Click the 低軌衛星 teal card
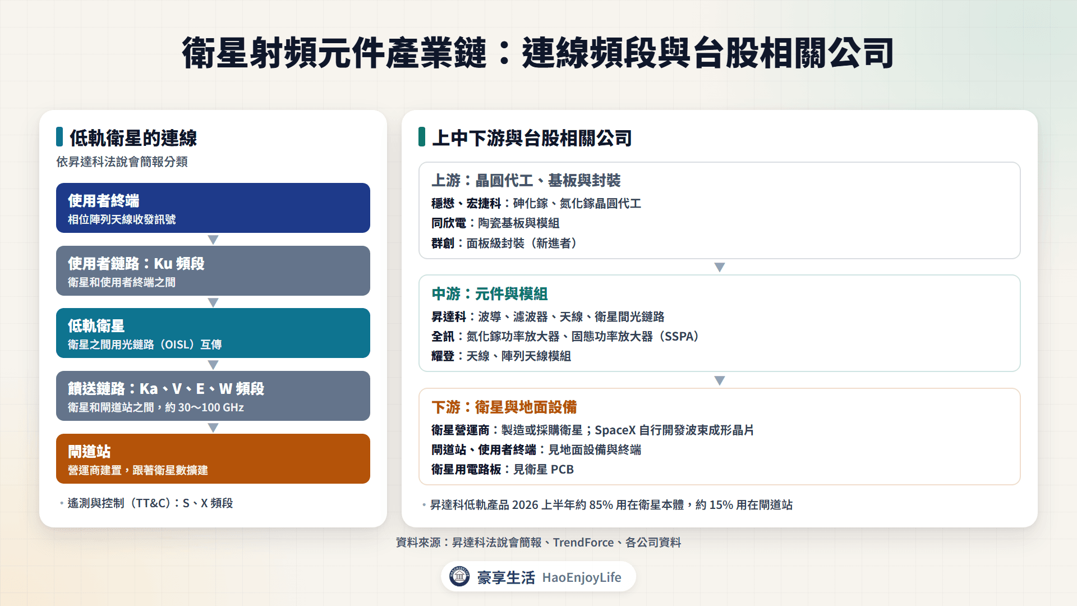 (x=213, y=333)
